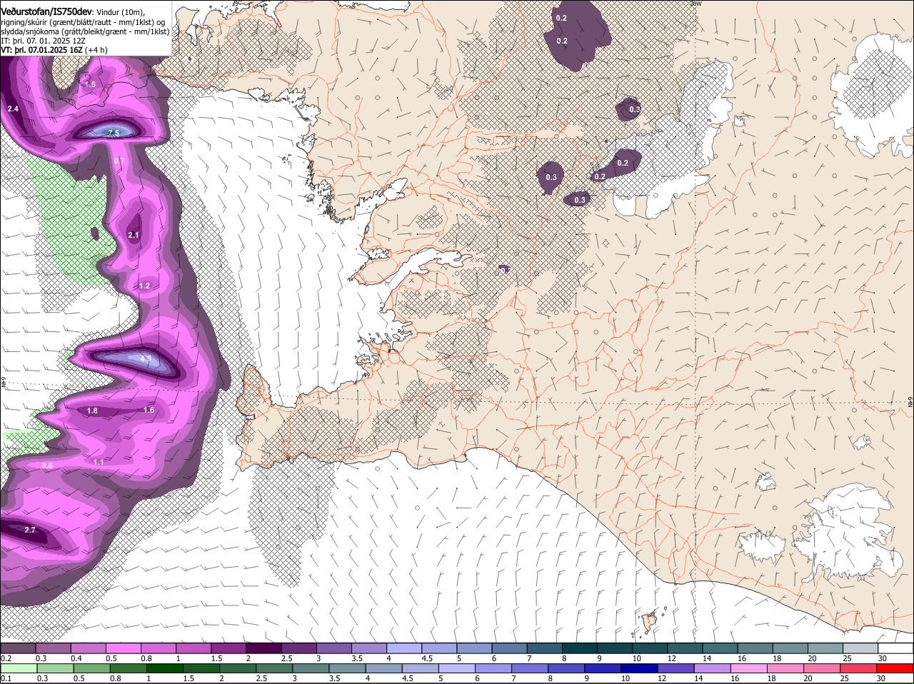The height and width of the screenshot is (684, 914).
Task: Pick upper legend swatch between 8 and 9
Action: [580, 648]
